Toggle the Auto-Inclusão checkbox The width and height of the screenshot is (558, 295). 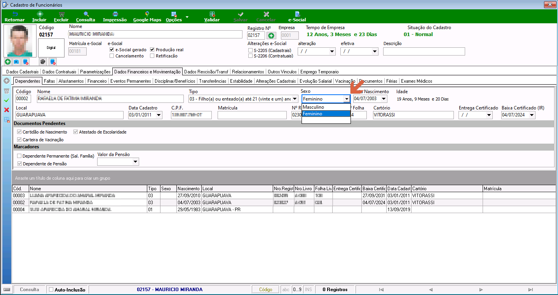[51, 290]
